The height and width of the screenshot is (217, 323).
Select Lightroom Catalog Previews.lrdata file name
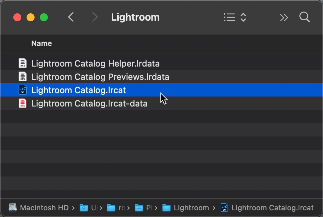click(x=100, y=77)
